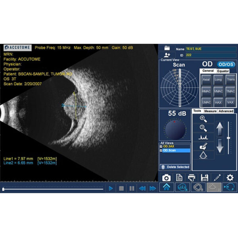Viewport: 238px width, 238px height.
Task: Go to the home screen
Action: 167,188
